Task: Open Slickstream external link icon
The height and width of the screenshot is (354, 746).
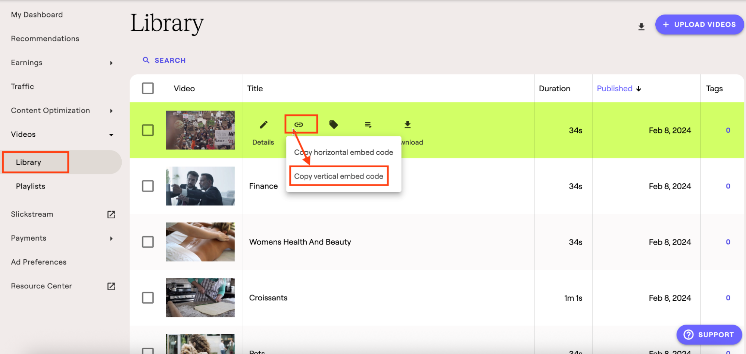Action: [x=111, y=214]
